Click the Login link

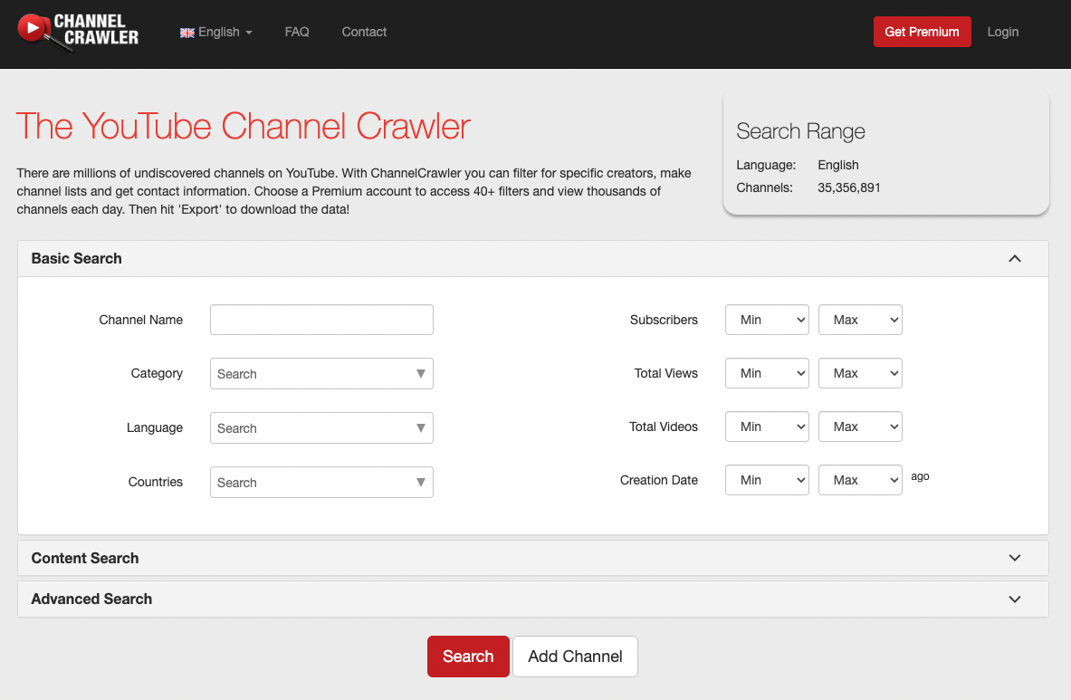(1002, 32)
